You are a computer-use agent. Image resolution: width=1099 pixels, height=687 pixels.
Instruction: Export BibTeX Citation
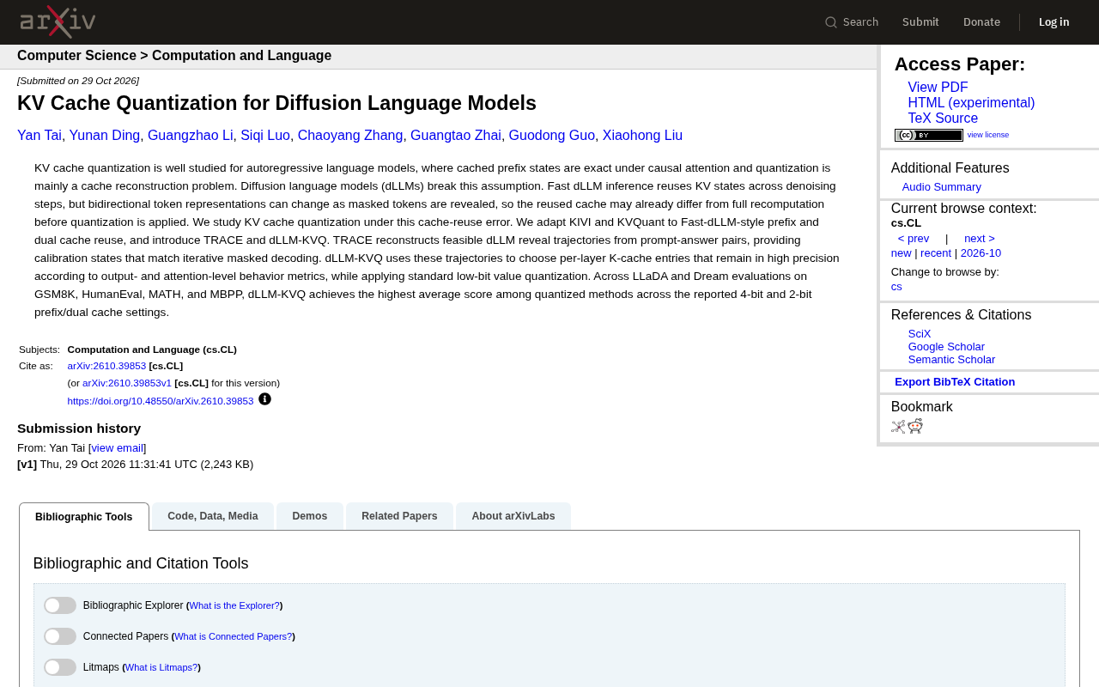tap(955, 382)
